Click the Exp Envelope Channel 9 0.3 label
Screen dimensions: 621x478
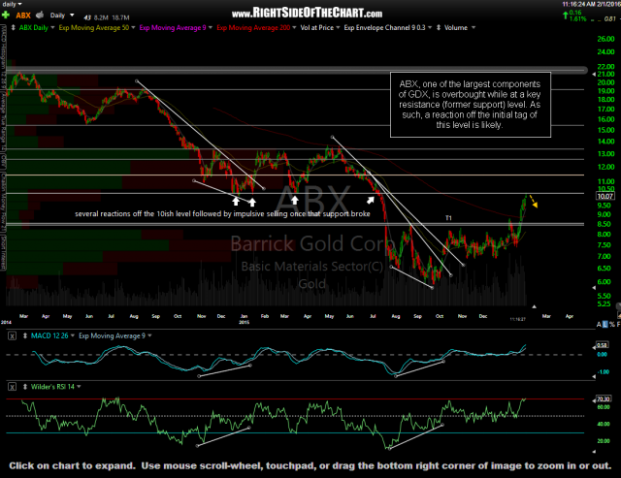(384, 28)
